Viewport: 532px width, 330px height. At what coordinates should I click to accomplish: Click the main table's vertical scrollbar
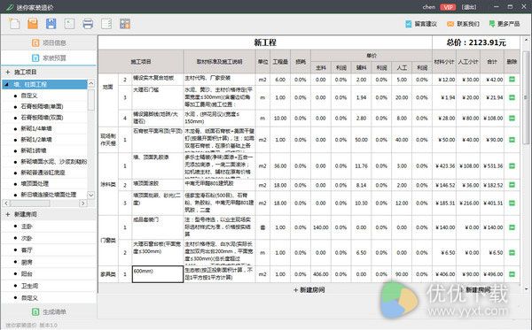pos(526,98)
